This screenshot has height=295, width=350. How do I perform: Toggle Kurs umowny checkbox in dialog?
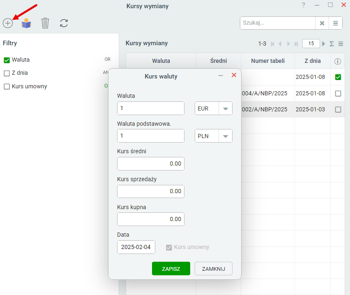(x=169, y=247)
